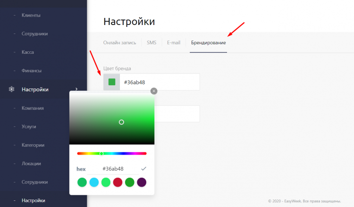Viewport: 354px width, 207px height.
Task: Click the brand color hex field showing #36ab48
Action: pos(159,82)
